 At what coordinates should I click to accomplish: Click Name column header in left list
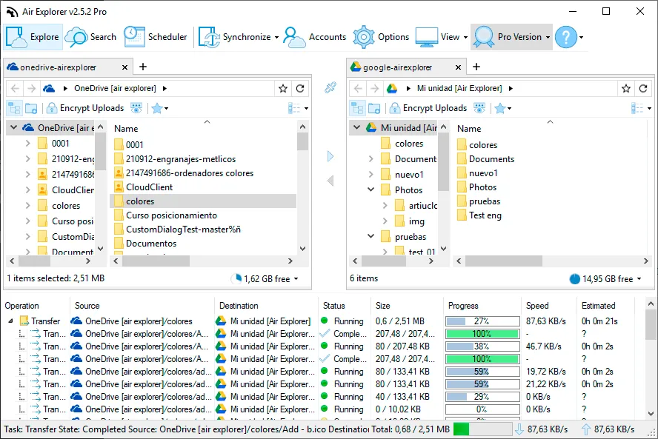[126, 129]
